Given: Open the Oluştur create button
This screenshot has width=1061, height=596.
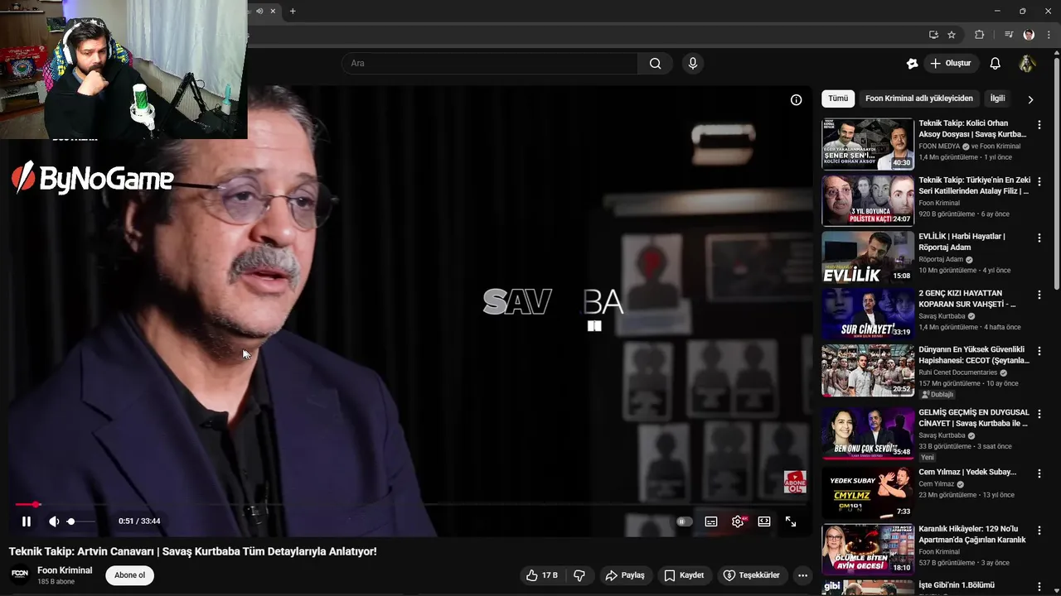Looking at the screenshot, I should 951,64.
